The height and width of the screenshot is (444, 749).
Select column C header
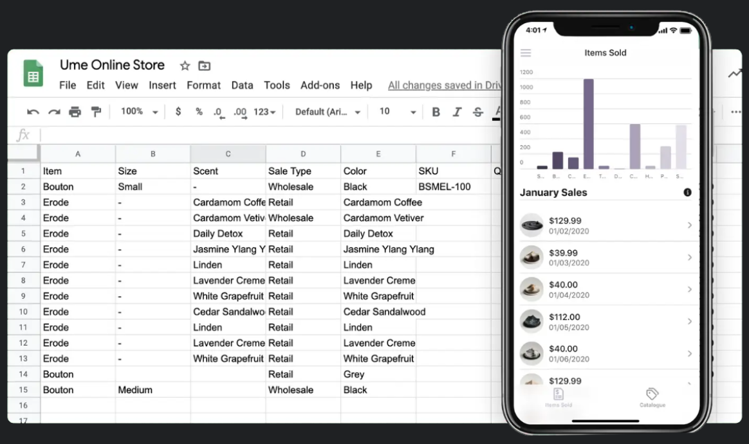click(228, 154)
